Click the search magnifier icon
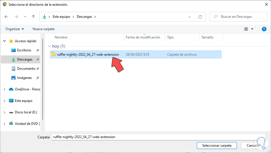Viewport: 271px width, 153px height. tap(215, 17)
